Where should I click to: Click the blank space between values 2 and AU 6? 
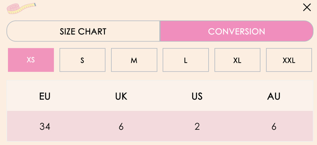pos(235,126)
